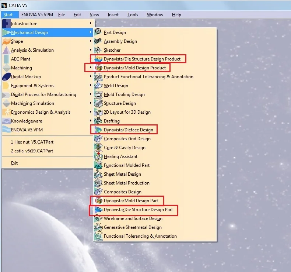The image size is (291, 272).
Task: Click the Dynavista/Mold Design Product icon
Action: pos(99,68)
